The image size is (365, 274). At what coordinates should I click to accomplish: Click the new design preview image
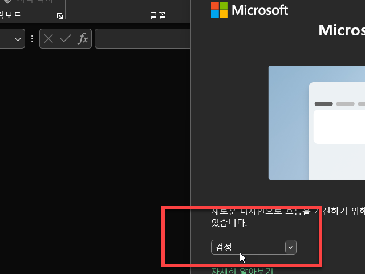coord(317,123)
